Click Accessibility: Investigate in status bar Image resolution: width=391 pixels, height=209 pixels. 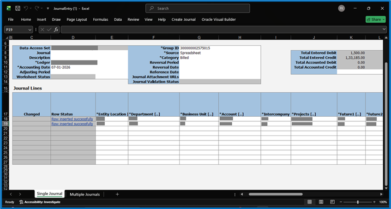click(x=40, y=202)
